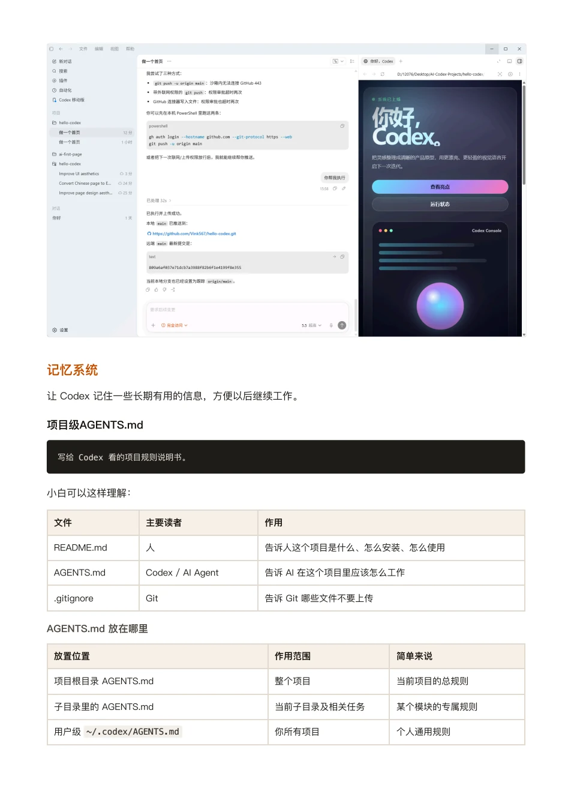Screen dimensions: 571x809
Task: Open the 视图 menu
Action: tap(115, 49)
